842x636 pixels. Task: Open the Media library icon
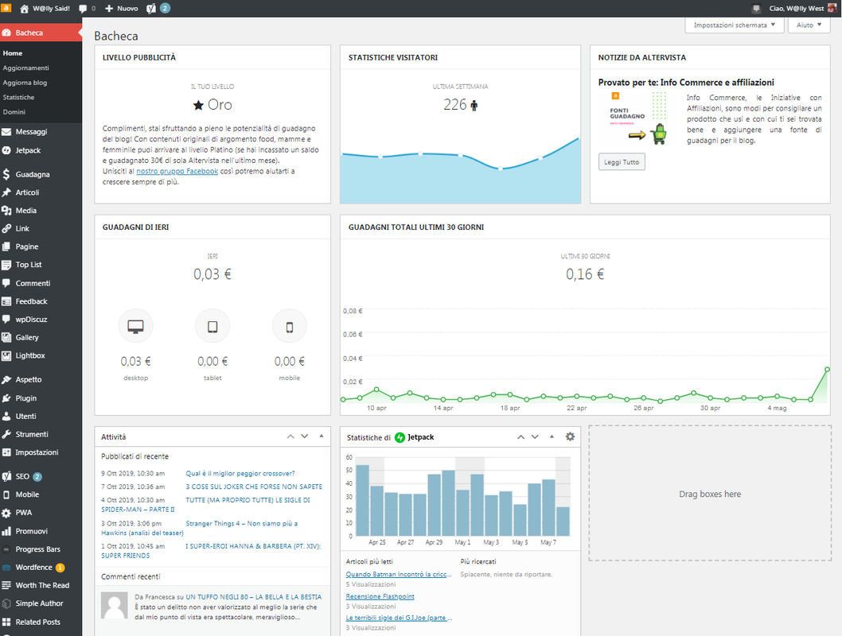click(6, 211)
